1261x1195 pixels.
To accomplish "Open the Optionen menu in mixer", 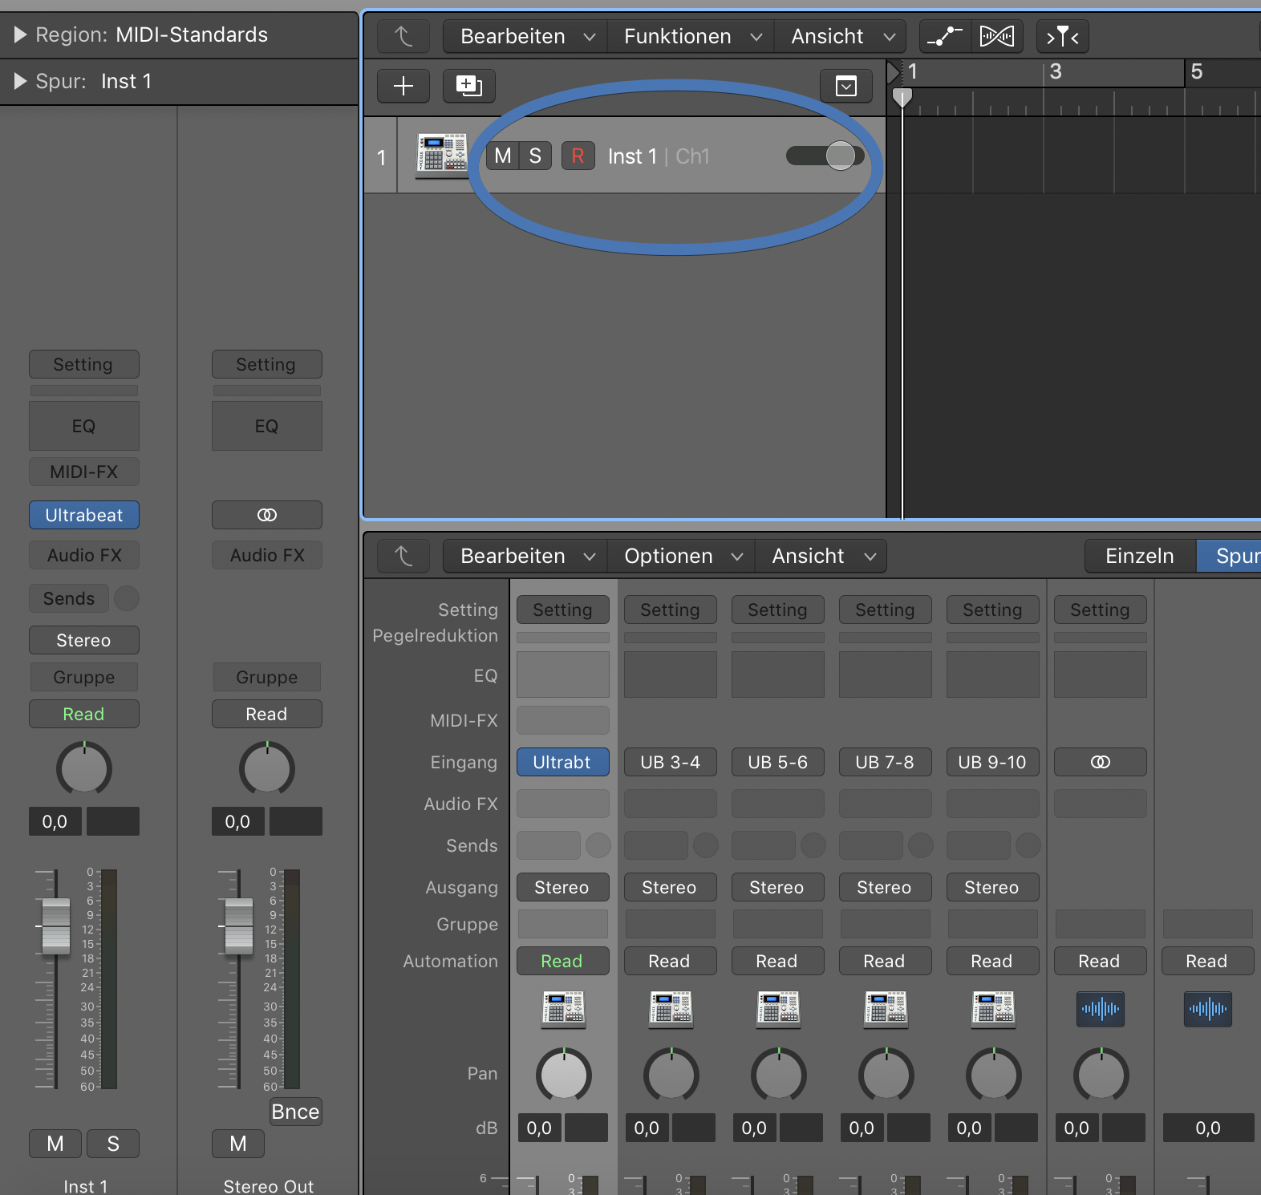I will (682, 556).
